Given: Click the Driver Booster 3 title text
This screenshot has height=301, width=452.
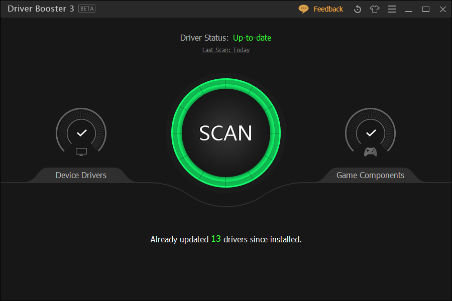Looking at the screenshot, I should click(41, 9).
